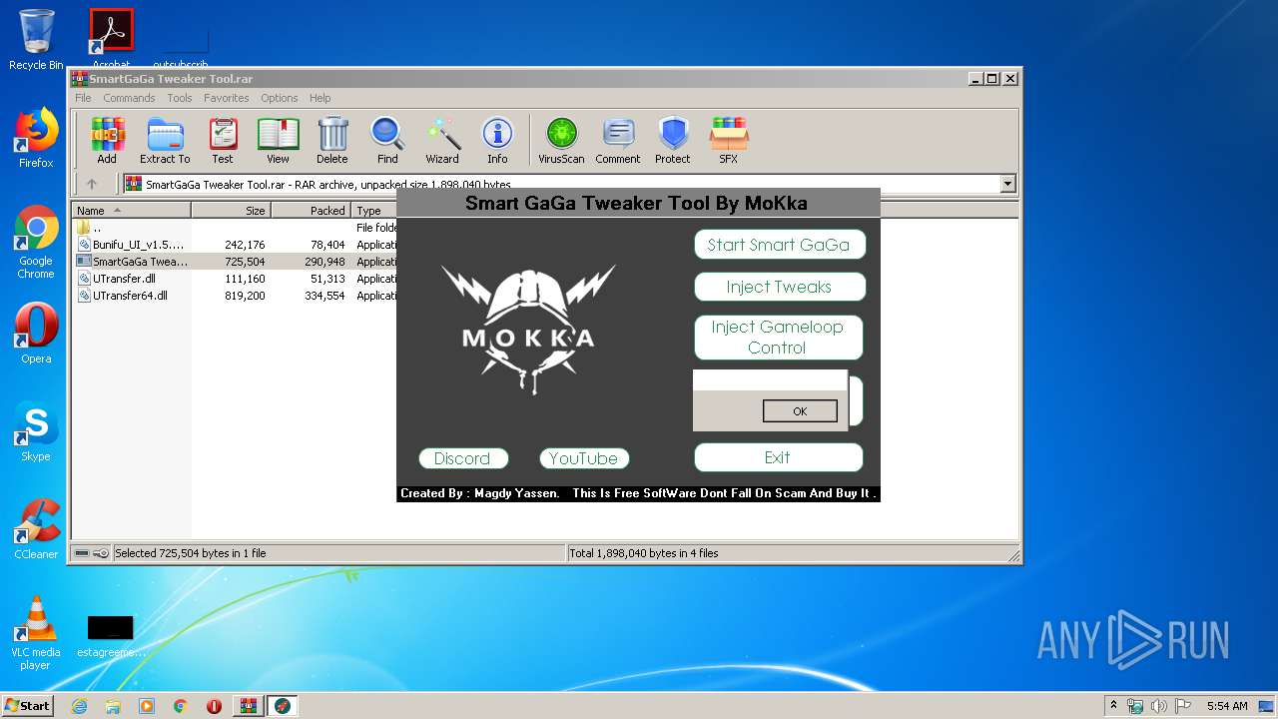Open the YouTube link button
1278x719 pixels.
click(x=583, y=458)
